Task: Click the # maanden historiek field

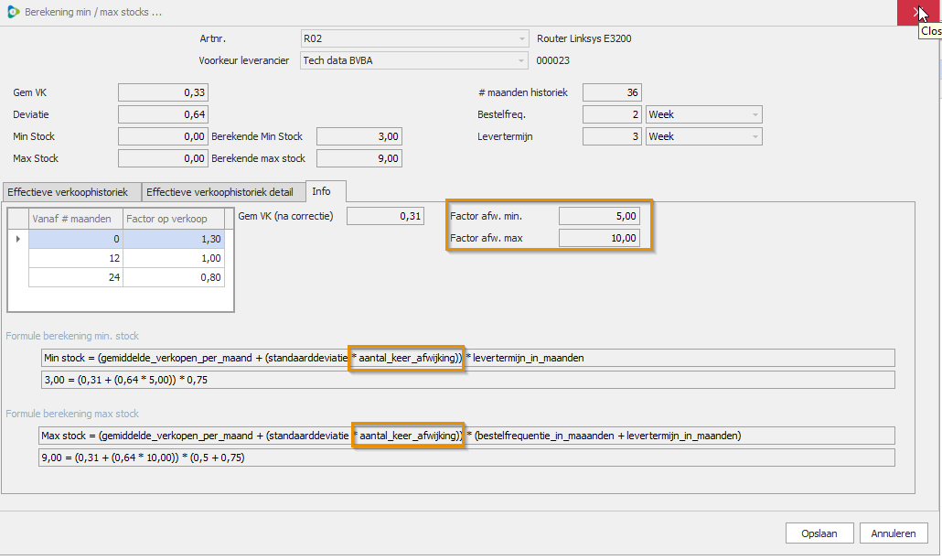Action: (x=611, y=92)
